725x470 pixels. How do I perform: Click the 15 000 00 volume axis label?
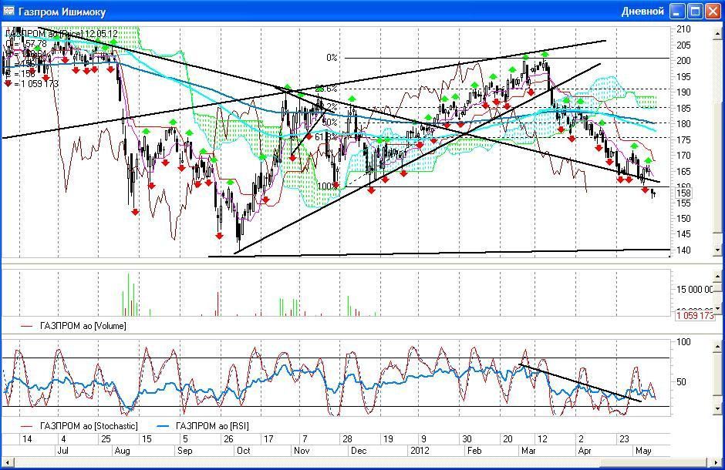tap(695, 290)
